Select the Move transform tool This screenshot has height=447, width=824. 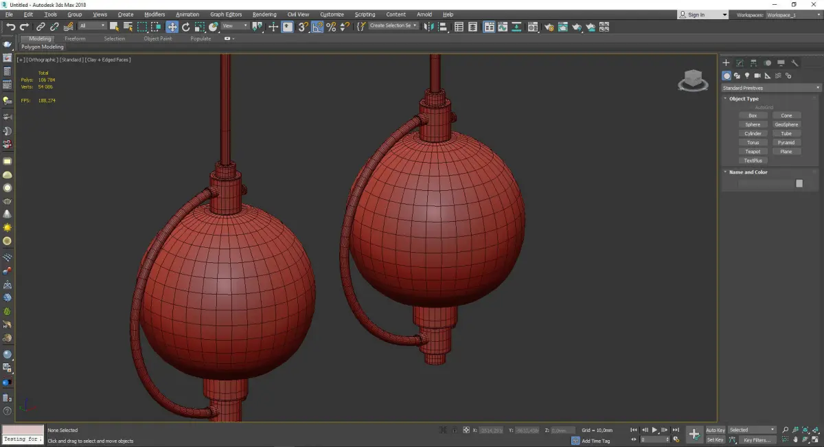point(172,27)
